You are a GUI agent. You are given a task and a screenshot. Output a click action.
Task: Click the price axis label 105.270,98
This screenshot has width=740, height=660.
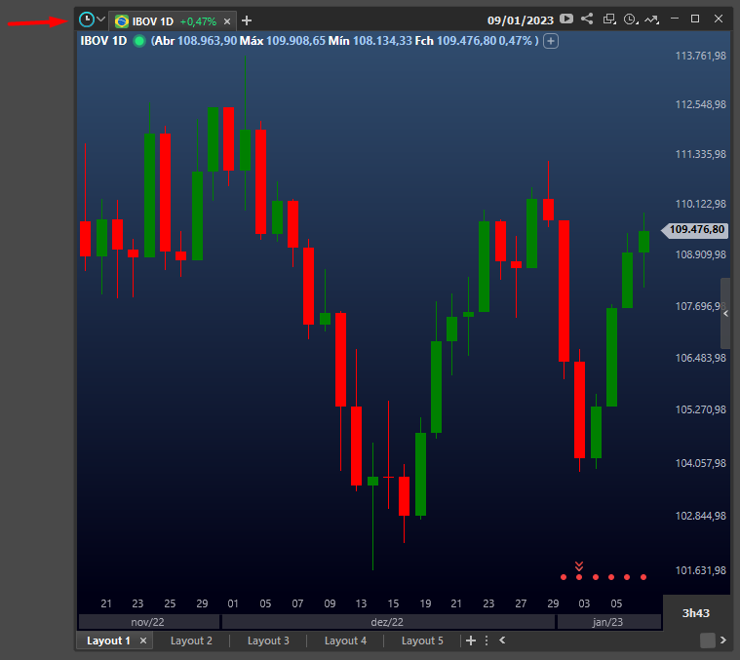click(x=700, y=409)
